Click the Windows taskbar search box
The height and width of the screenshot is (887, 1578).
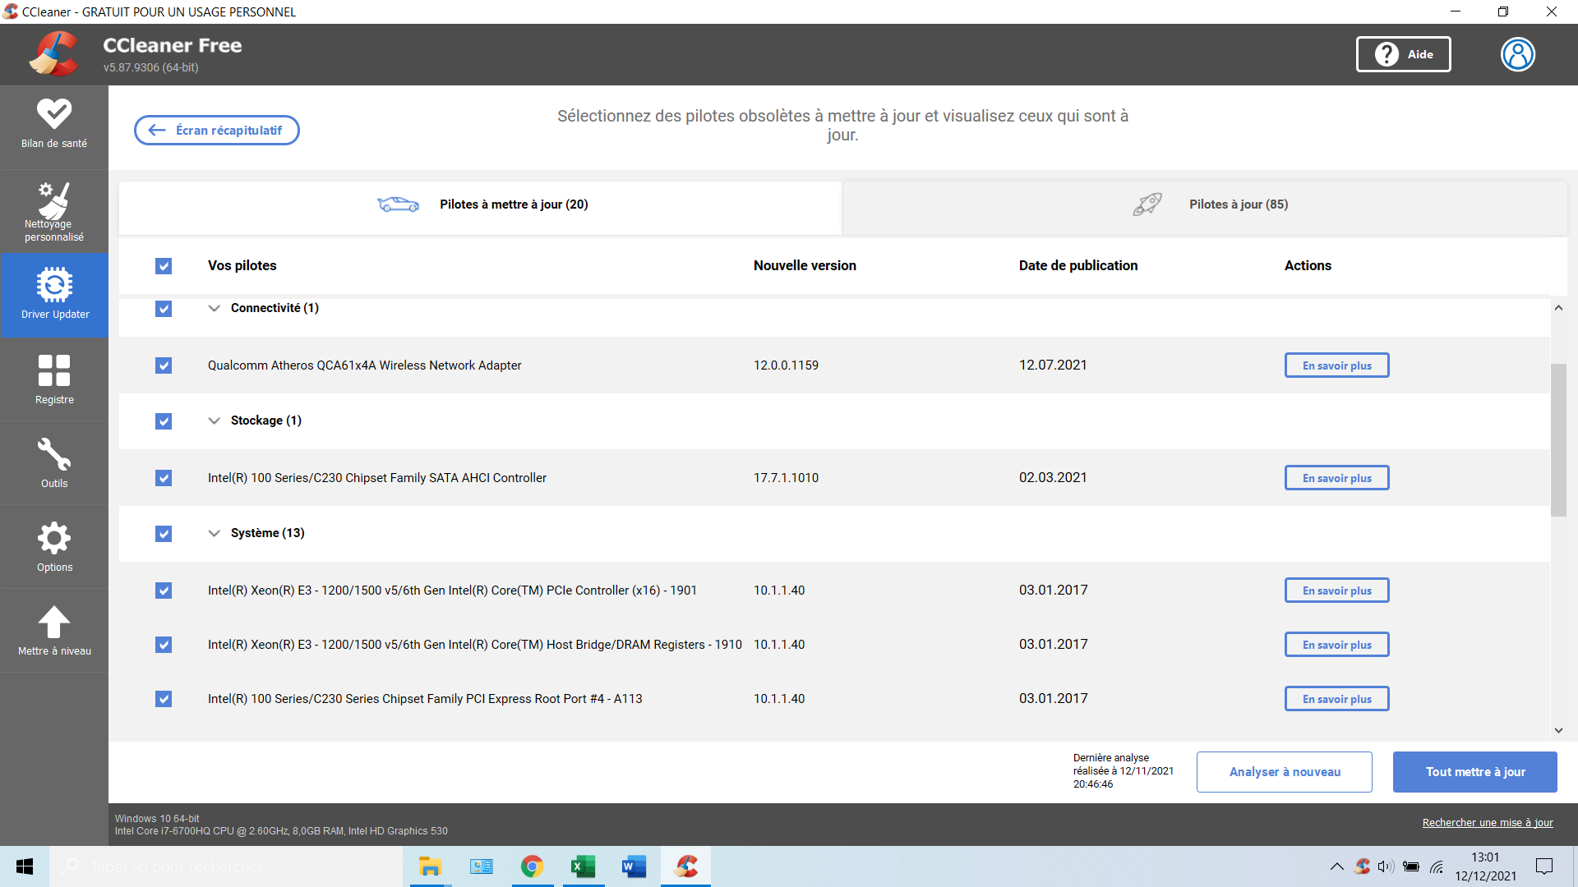coord(225,866)
